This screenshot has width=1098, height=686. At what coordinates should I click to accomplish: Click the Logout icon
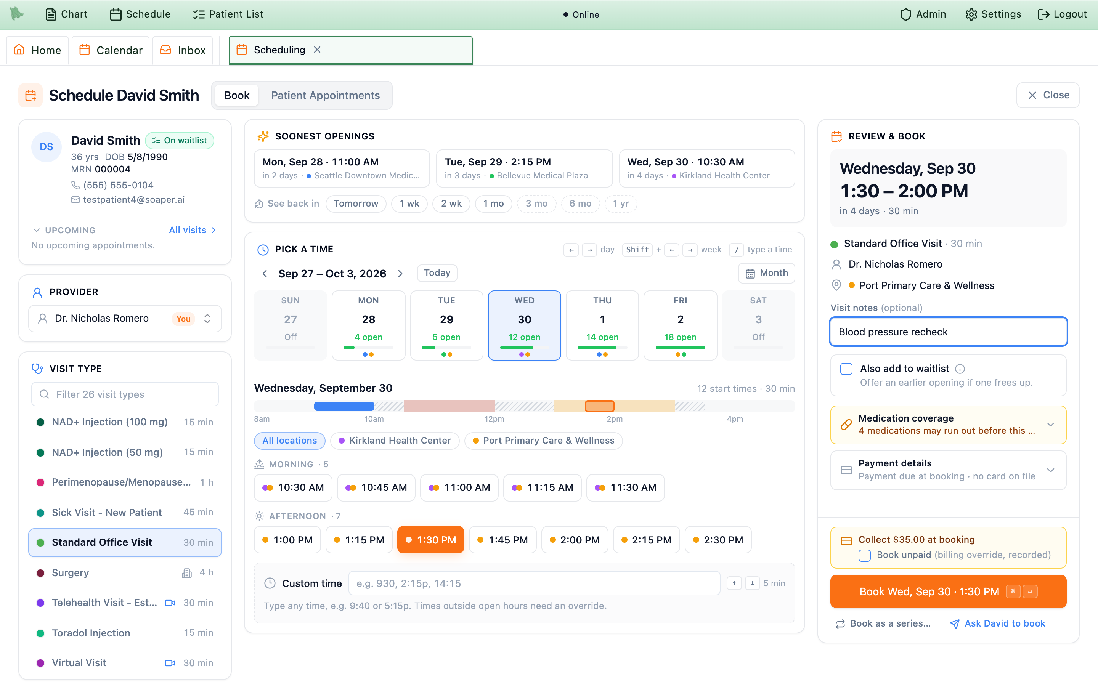(x=1043, y=14)
